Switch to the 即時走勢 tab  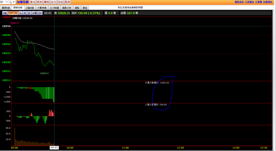pos(18,8)
